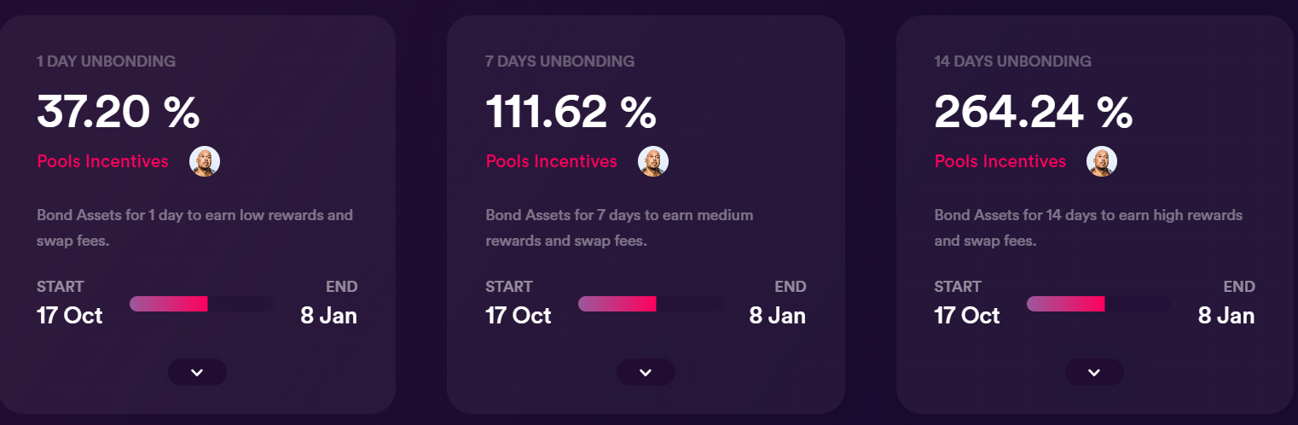Click the avatar icon in the 14 Days Unbonding card

[1102, 161]
